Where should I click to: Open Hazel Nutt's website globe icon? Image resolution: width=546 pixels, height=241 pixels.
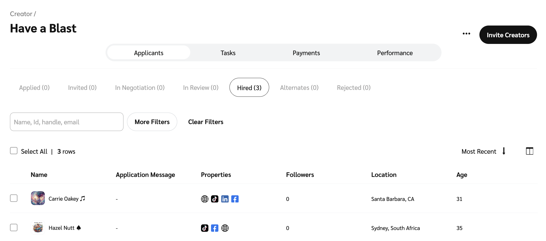(x=225, y=228)
